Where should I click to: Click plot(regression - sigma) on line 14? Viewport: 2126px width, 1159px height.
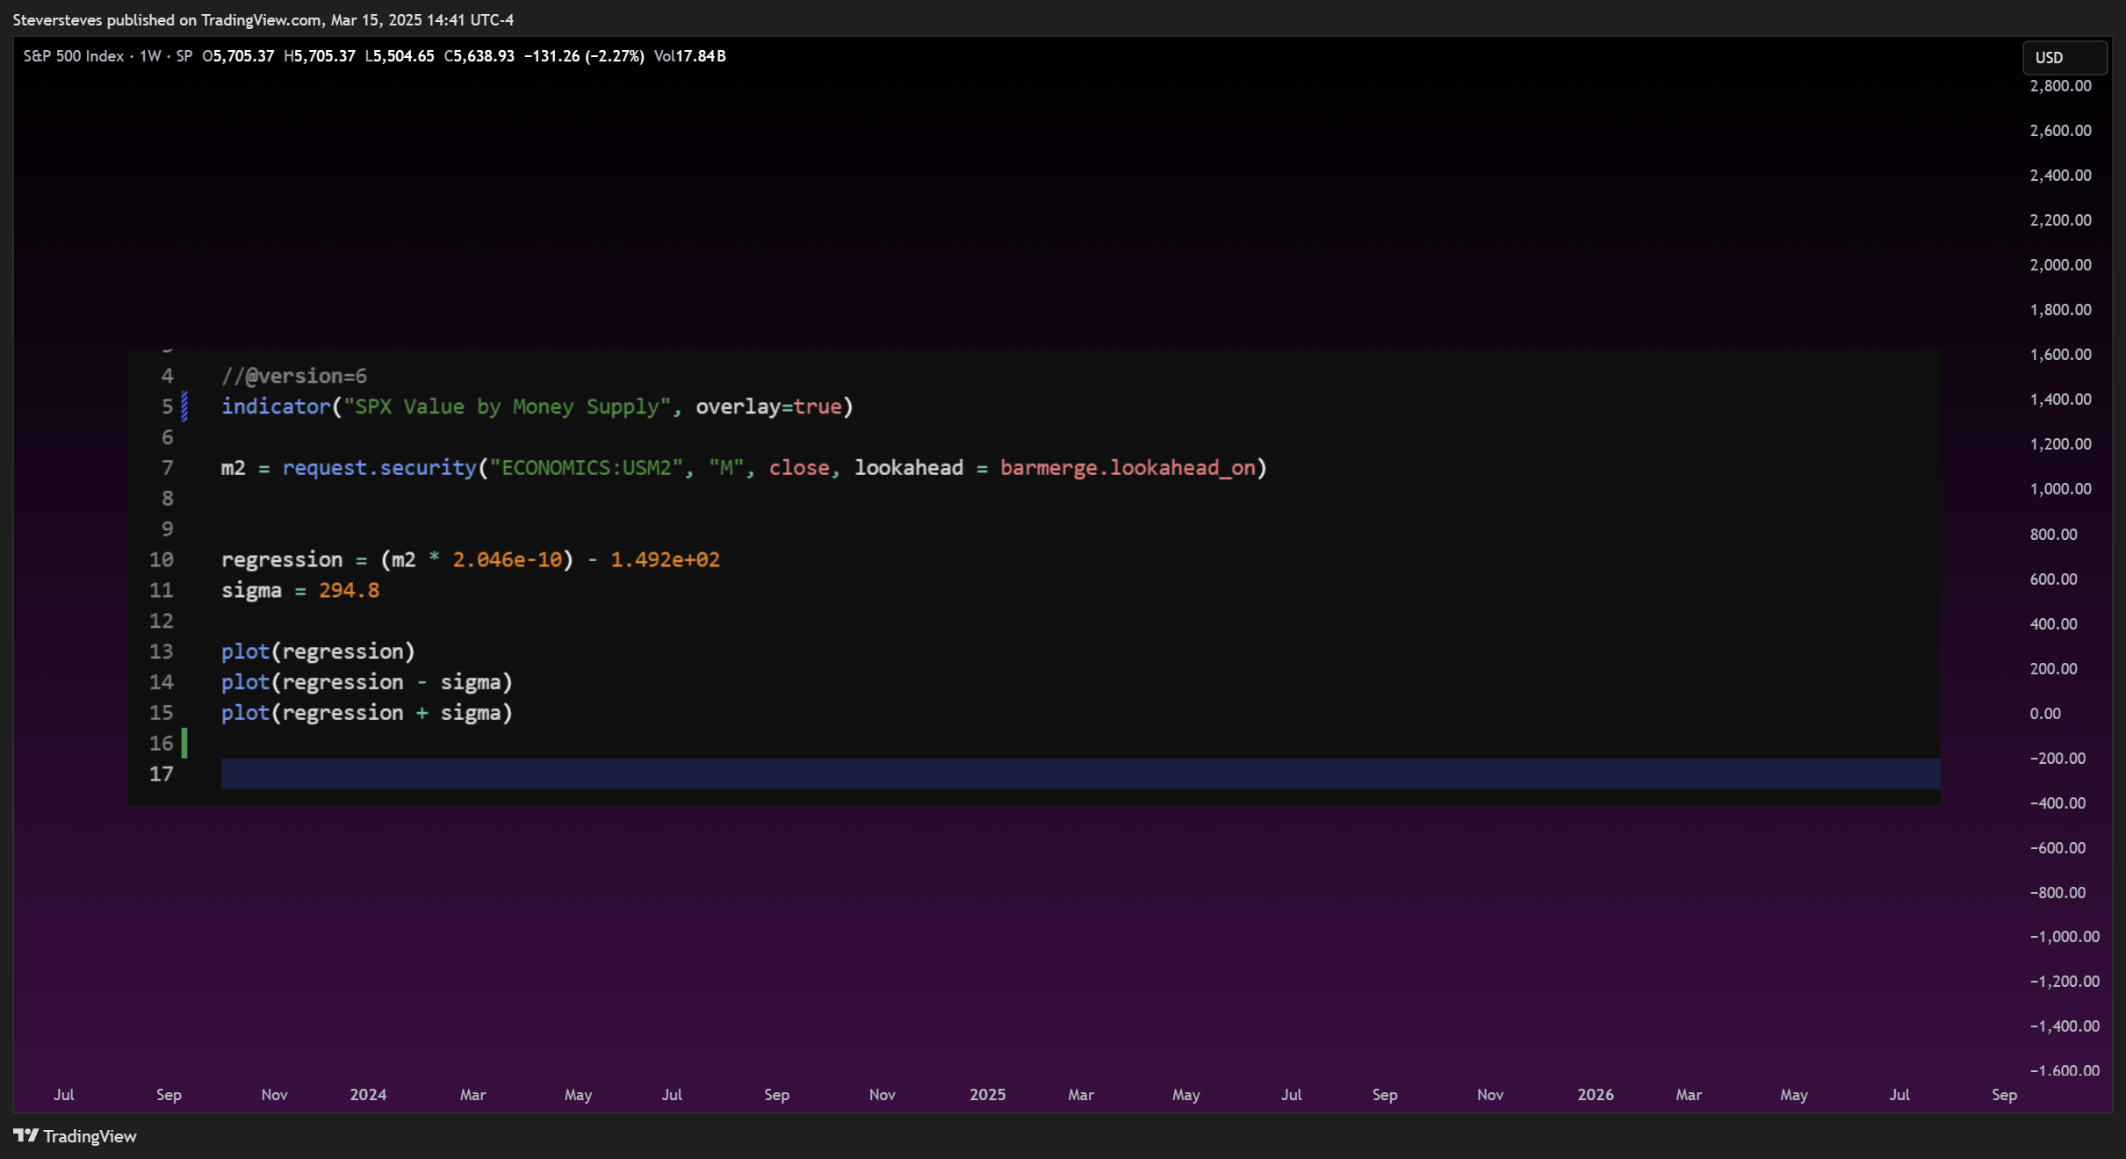point(367,682)
